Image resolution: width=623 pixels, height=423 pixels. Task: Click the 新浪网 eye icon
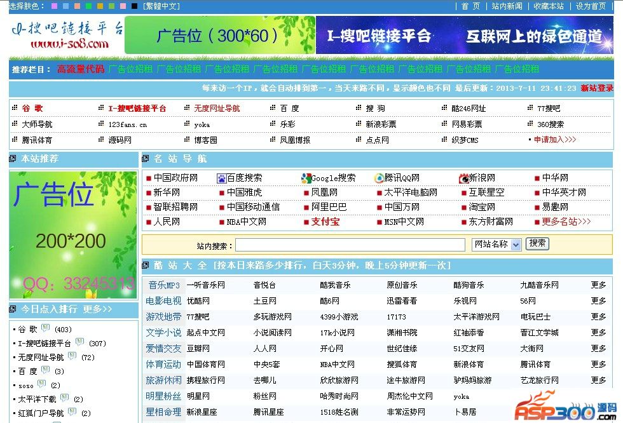tap(463, 178)
